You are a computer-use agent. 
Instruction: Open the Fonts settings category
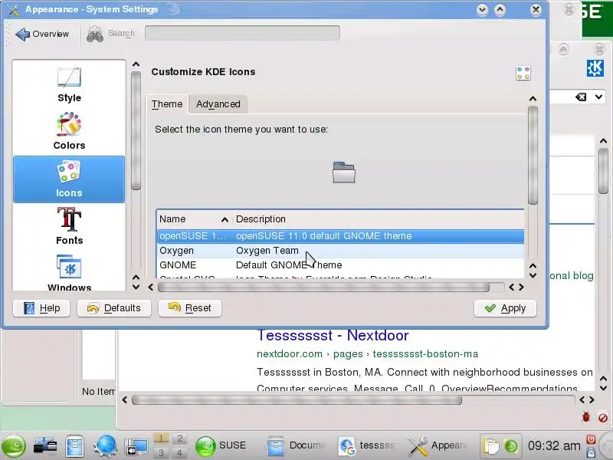(69, 226)
